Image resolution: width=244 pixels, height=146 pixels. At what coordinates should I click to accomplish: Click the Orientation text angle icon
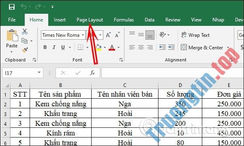tap(163, 35)
